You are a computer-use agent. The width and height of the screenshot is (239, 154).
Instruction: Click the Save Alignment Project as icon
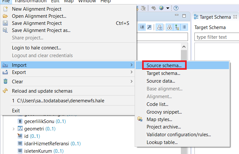[5, 30]
